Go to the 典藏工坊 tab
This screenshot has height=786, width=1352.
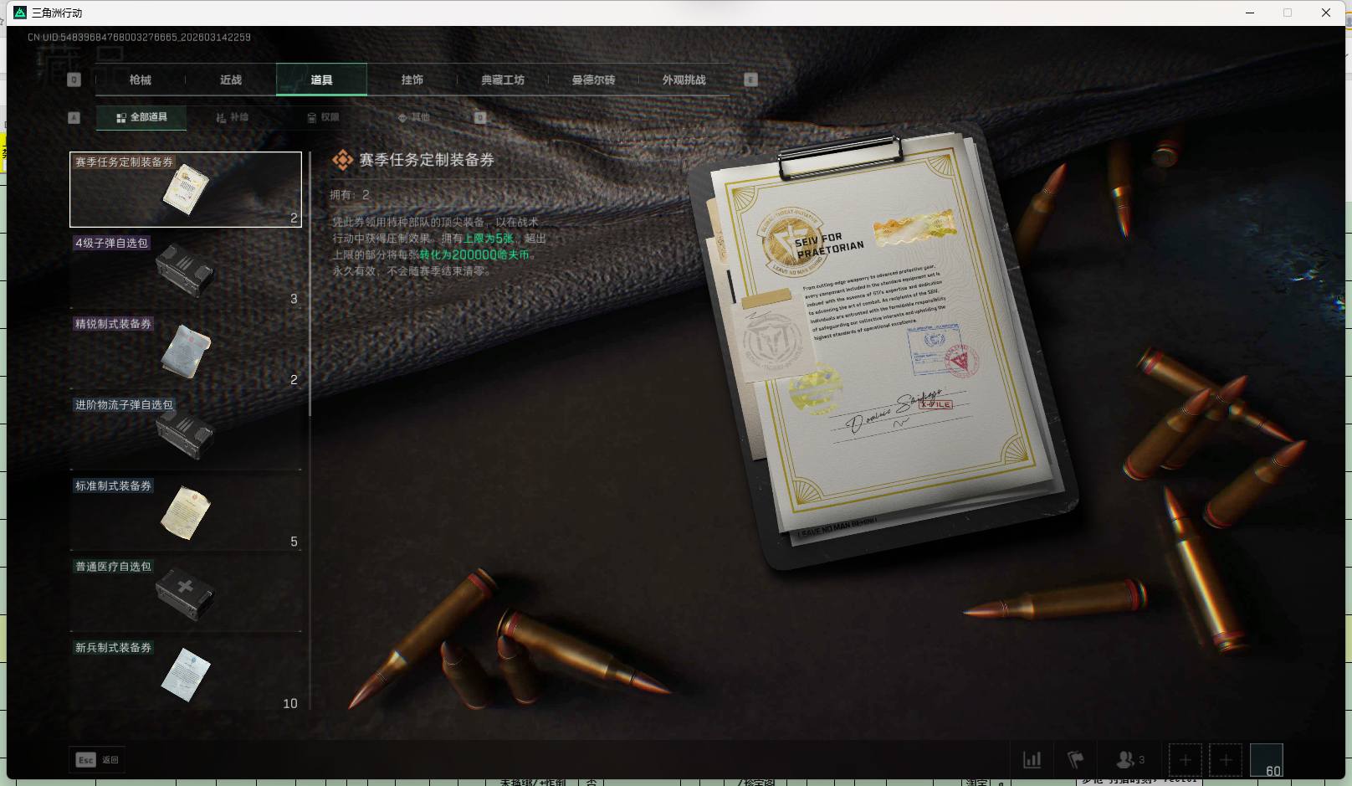(x=503, y=80)
